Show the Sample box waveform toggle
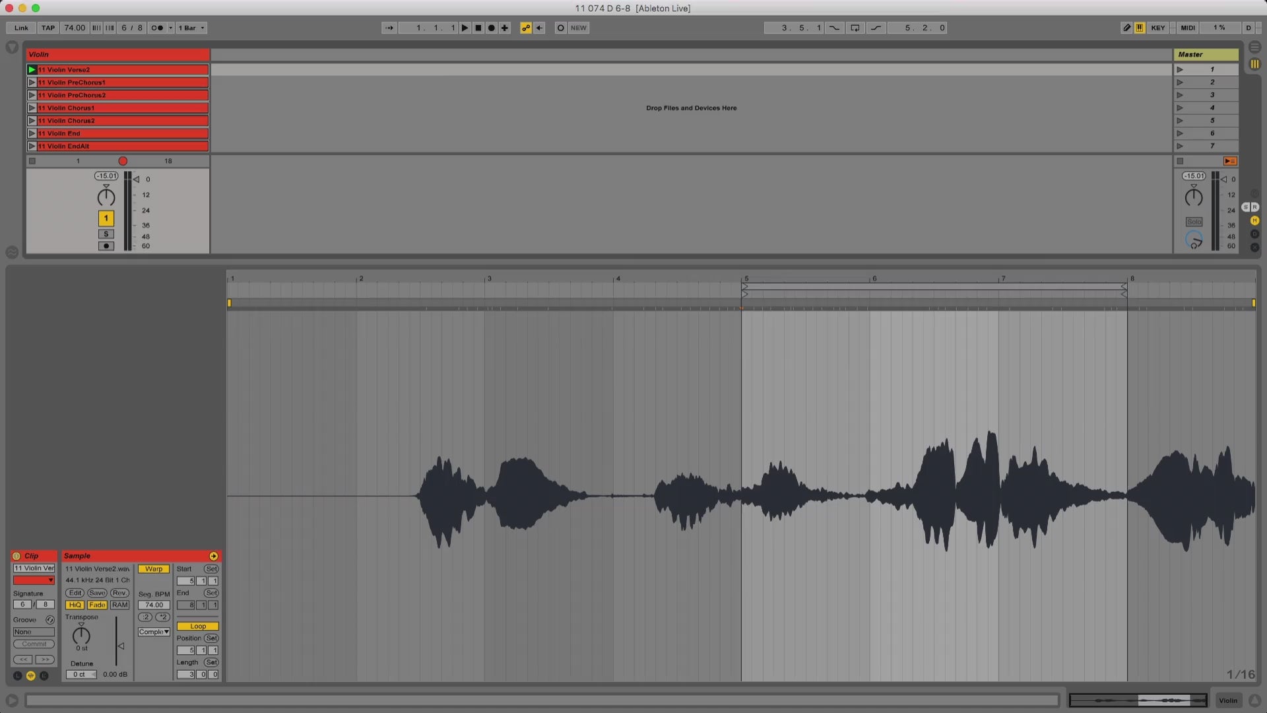This screenshot has width=1267, height=713. click(x=30, y=676)
